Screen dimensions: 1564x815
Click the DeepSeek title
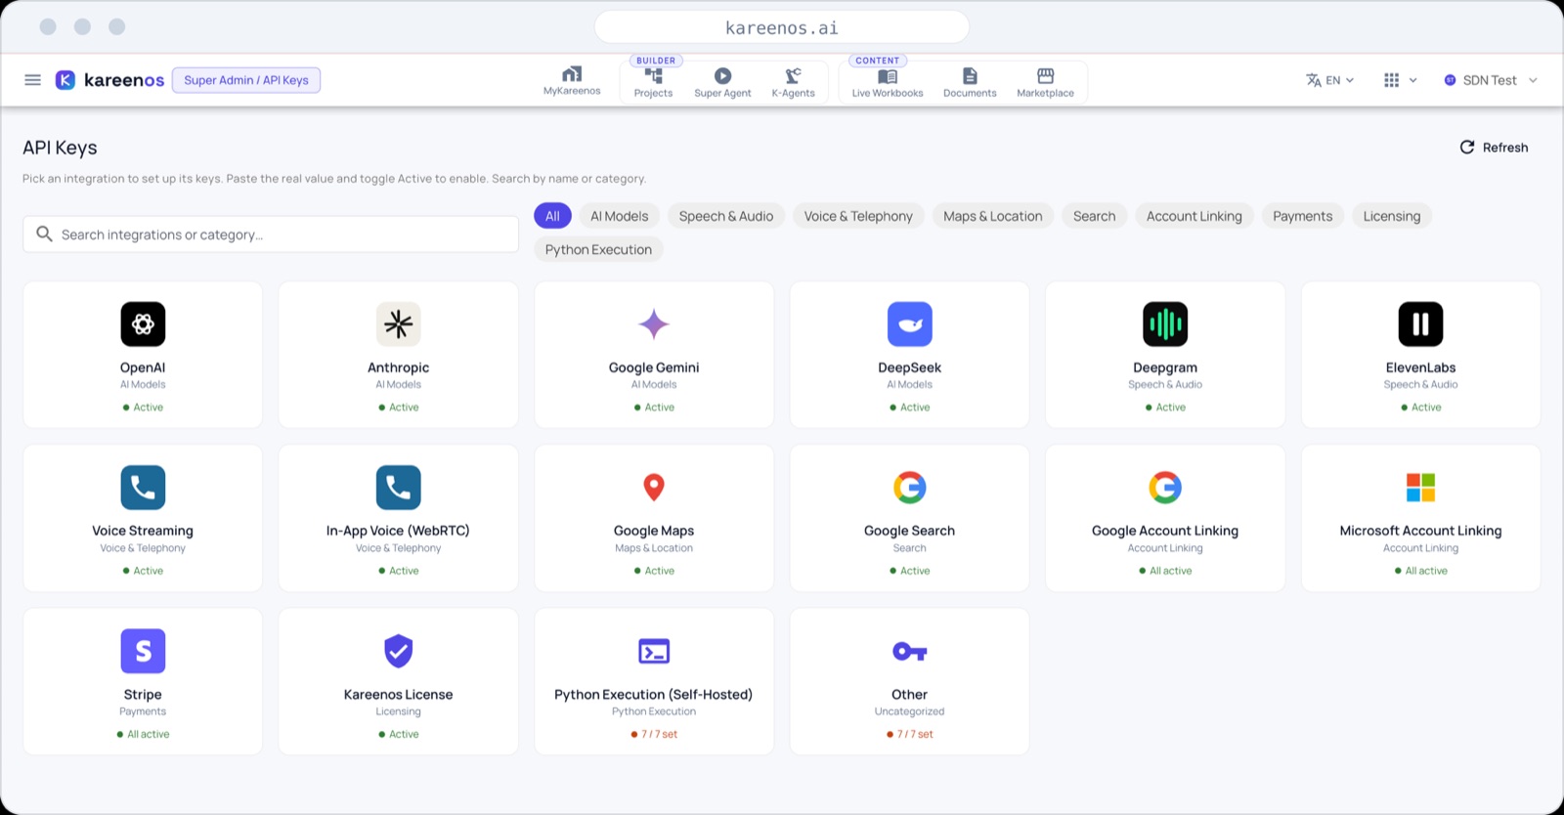pos(910,367)
